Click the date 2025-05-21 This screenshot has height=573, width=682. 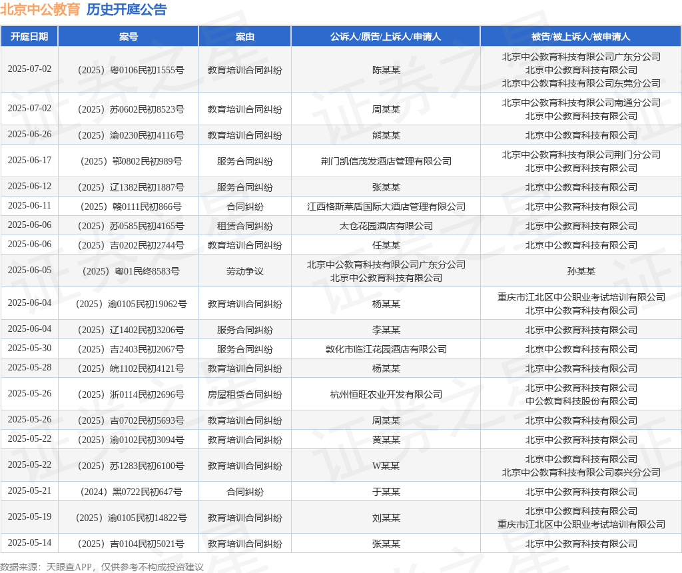(x=29, y=491)
